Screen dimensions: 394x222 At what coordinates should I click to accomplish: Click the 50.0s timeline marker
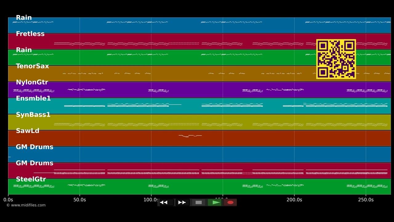[x=79, y=200]
